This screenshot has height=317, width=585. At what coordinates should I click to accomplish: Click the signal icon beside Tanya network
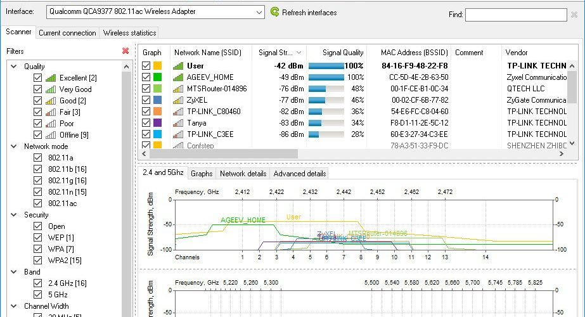(x=178, y=123)
